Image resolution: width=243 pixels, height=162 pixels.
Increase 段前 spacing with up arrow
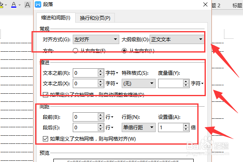[101, 115]
